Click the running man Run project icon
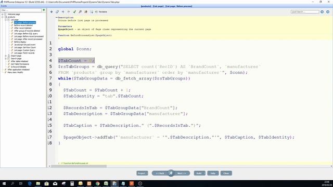Viewport: 333px width, 187px height. (171, 173)
